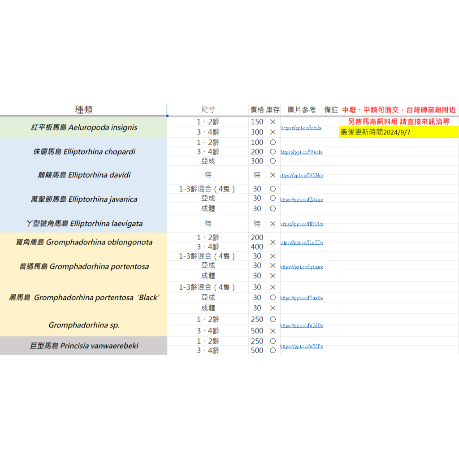Click the × stock mark for Elliptorhina davidi
The width and height of the screenshot is (459, 459).
[273, 175]
